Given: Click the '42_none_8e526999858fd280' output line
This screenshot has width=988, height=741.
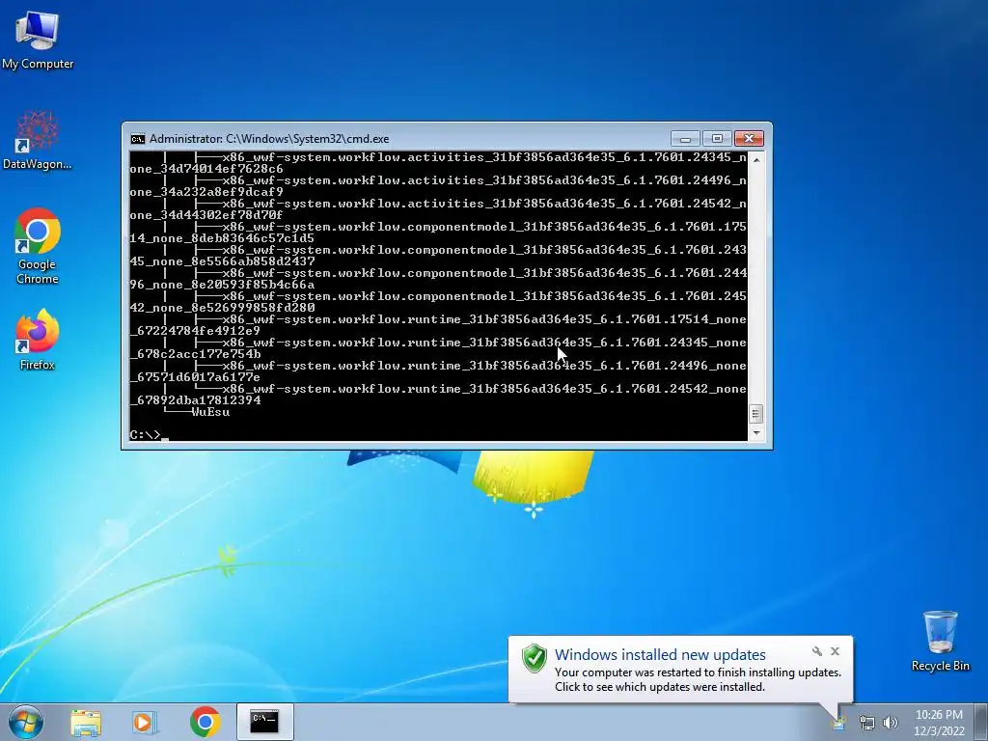Looking at the screenshot, I should 223,308.
